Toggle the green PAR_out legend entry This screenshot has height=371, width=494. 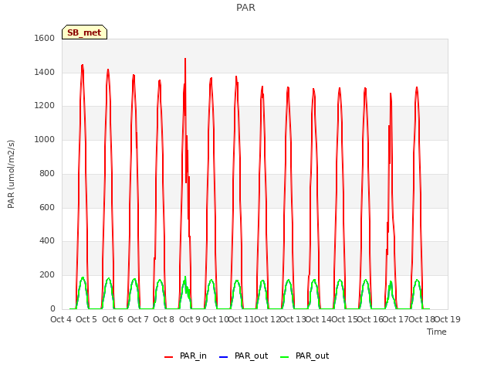305,356
